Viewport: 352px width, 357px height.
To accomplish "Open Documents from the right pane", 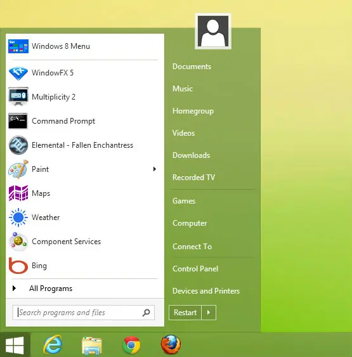I will coord(192,67).
